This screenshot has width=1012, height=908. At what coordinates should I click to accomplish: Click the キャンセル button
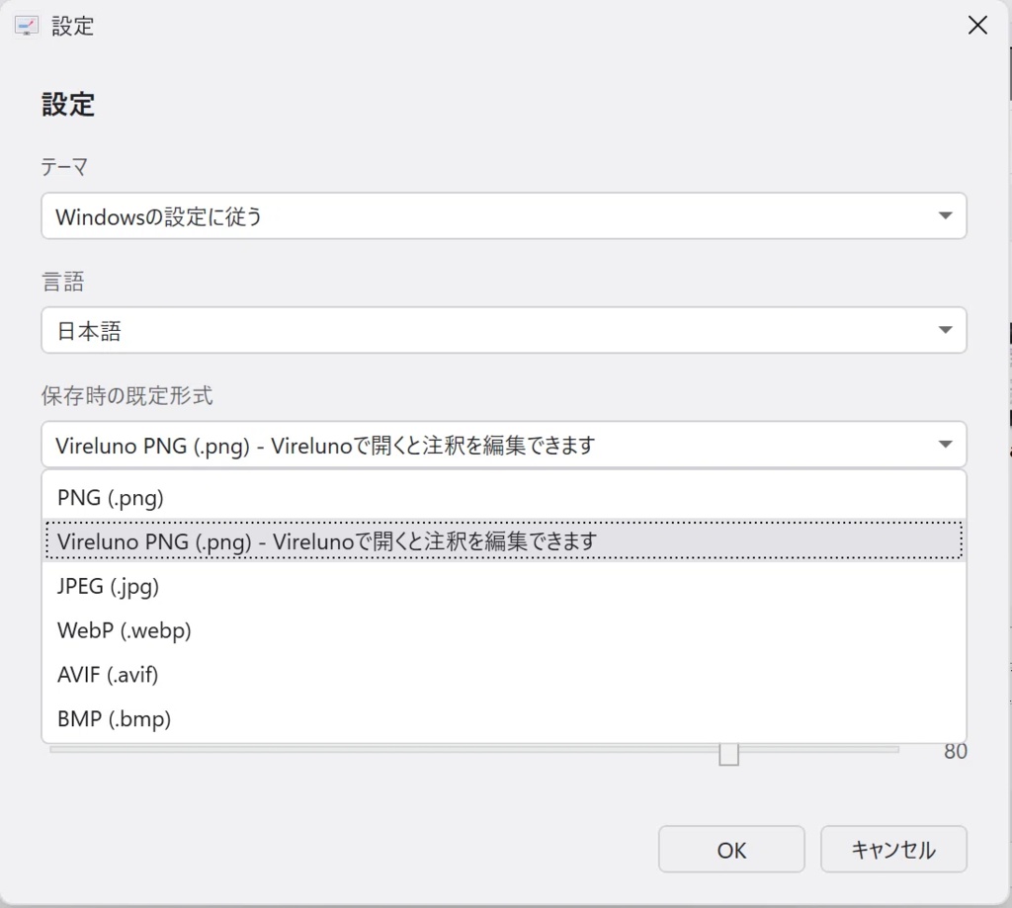(x=893, y=850)
